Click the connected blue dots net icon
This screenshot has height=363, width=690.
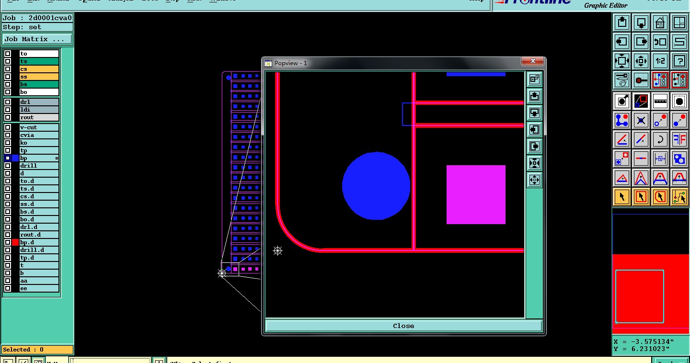pyautogui.click(x=622, y=120)
